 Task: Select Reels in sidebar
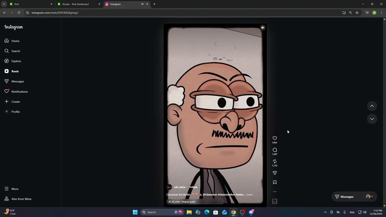click(11, 71)
